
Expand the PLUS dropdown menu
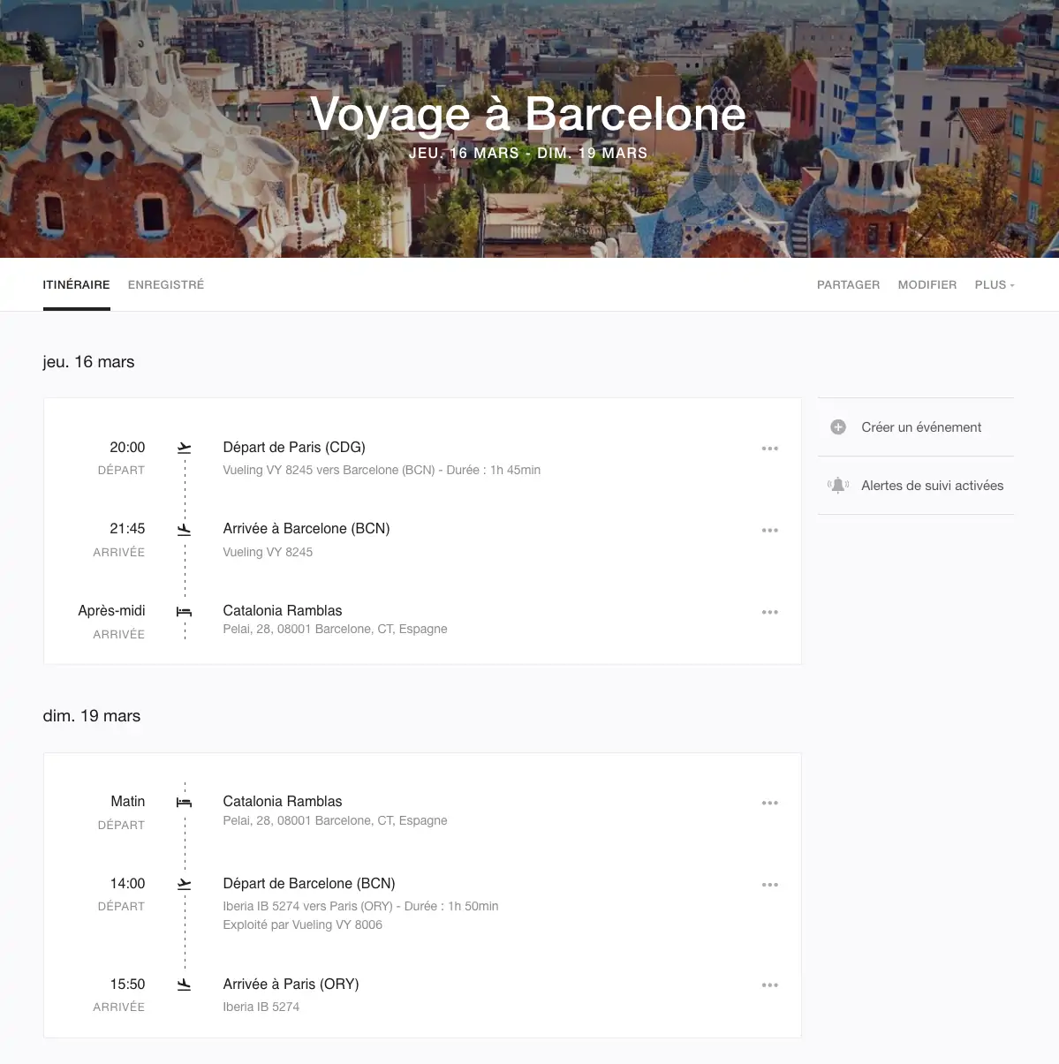pos(995,285)
